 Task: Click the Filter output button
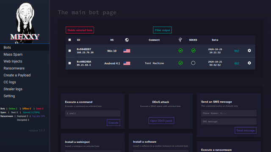[x=162, y=30]
